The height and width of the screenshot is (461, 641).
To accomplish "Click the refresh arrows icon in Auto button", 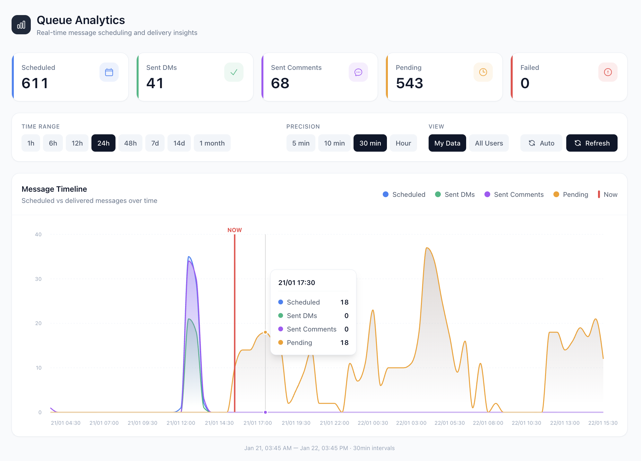I will 532,143.
